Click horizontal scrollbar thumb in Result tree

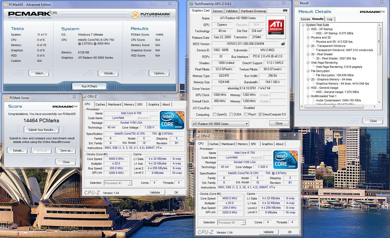pos(334,107)
